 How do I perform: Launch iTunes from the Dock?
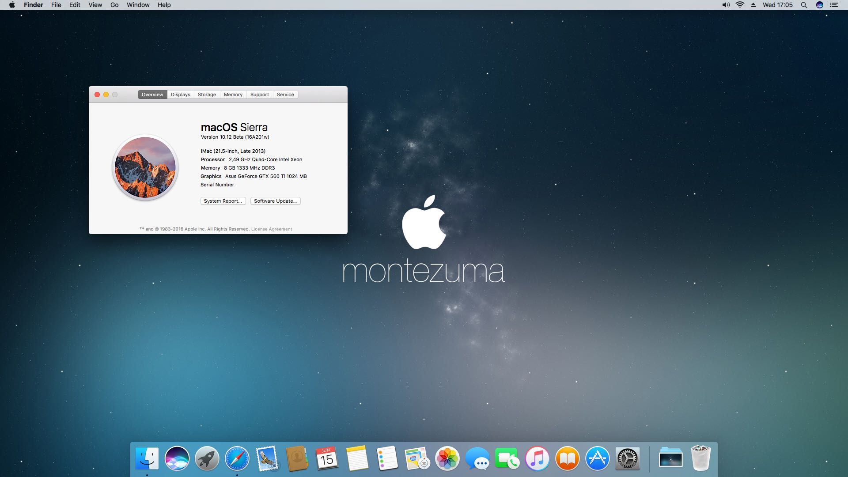(x=537, y=458)
